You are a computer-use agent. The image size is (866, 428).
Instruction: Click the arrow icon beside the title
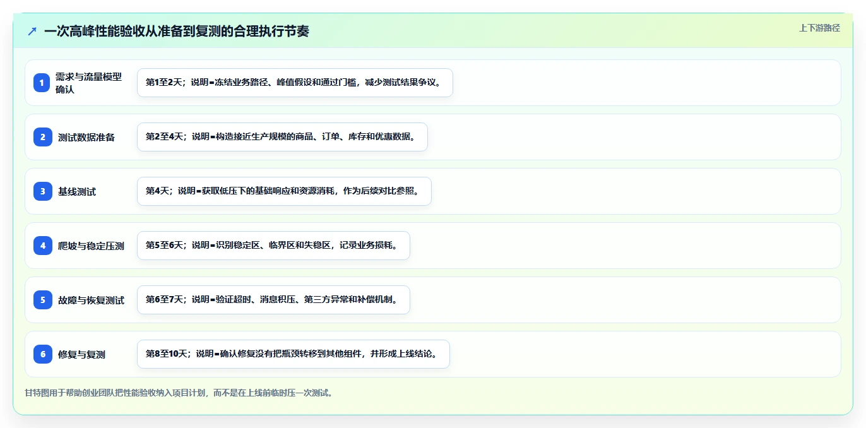tap(32, 31)
